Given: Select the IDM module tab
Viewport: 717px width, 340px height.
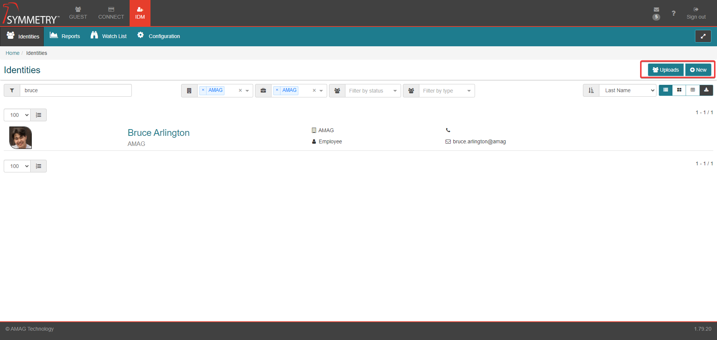Looking at the screenshot, I should (x=140, y=13).
